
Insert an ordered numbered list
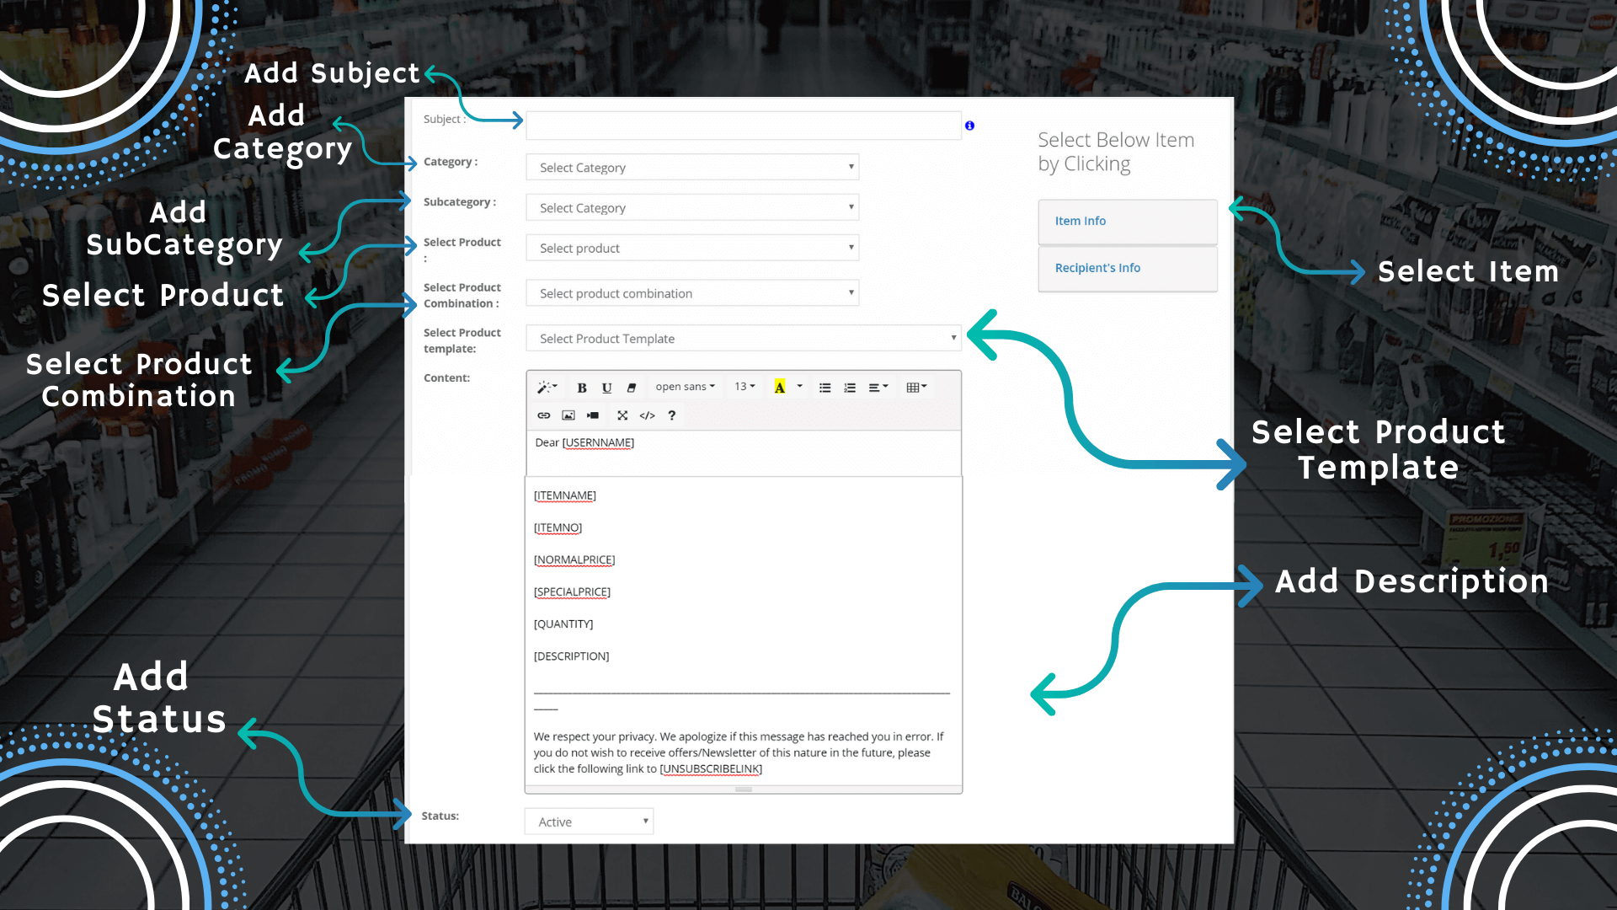tap(850, 388)
